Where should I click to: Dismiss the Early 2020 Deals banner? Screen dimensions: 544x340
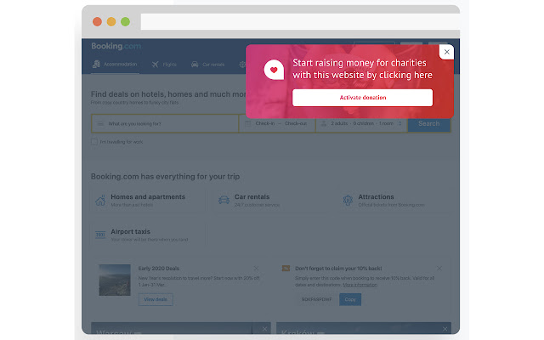256,269
